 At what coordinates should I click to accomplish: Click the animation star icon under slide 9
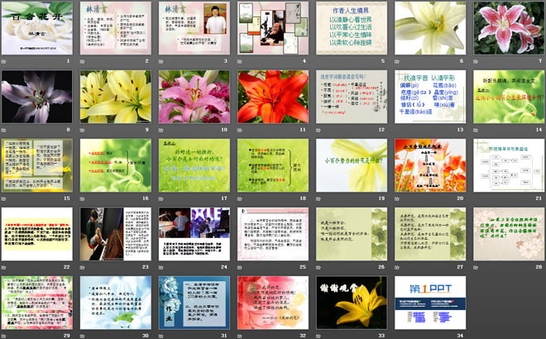(83, 130)
